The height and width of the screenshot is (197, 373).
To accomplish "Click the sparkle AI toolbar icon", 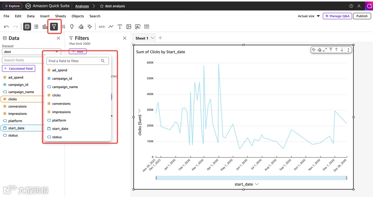I will click(90, 27).
